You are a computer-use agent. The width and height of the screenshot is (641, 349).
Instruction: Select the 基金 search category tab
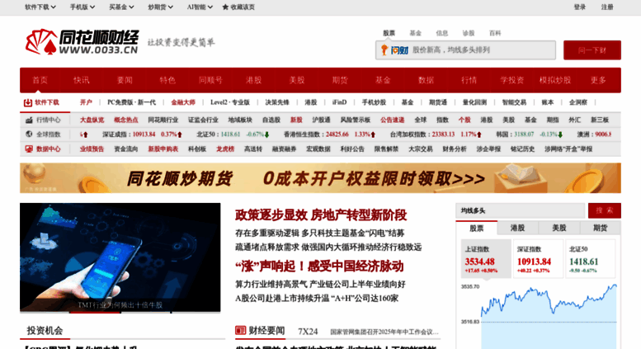click(415, 33)
